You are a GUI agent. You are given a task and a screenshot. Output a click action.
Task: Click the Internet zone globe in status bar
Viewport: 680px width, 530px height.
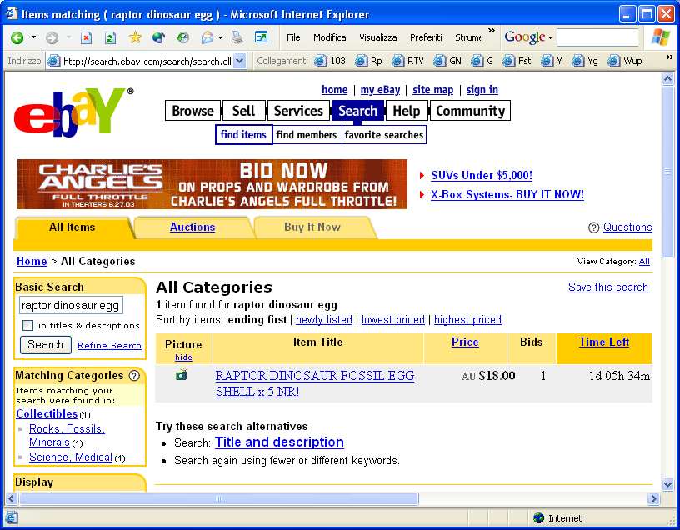tap(538, 517)
